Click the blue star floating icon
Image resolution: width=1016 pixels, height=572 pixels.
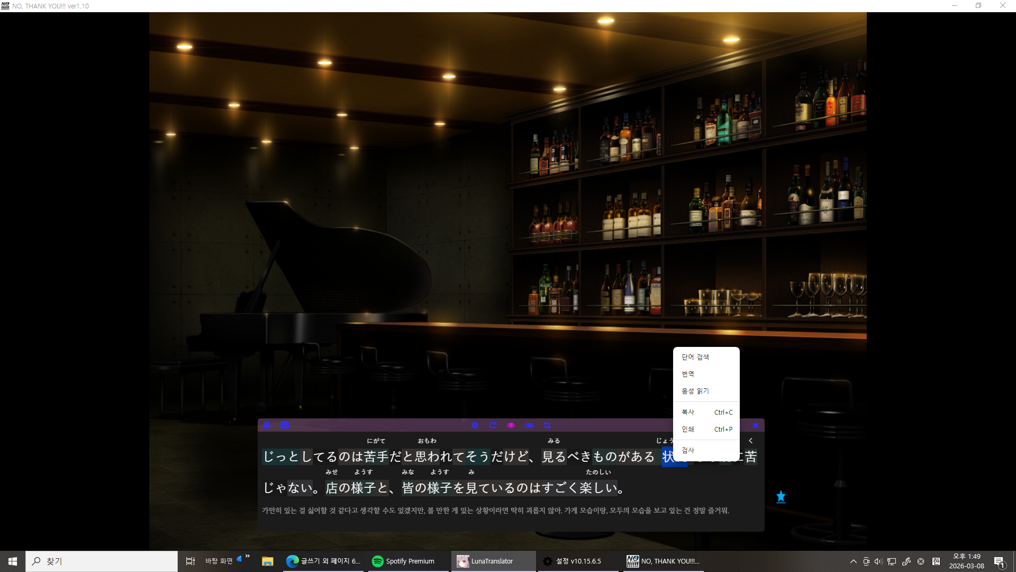click(781, 497)
